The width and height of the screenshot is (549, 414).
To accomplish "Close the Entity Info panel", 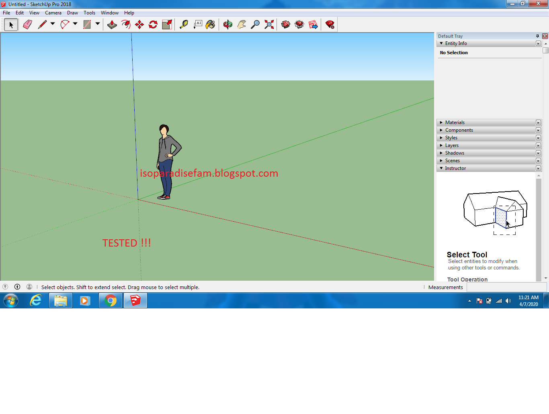I will click(x=538, y=43).
